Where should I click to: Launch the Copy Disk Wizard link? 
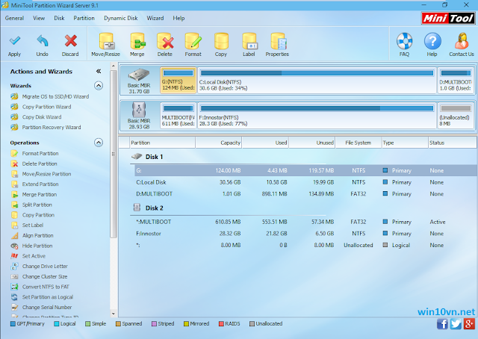tap(42, 117)
